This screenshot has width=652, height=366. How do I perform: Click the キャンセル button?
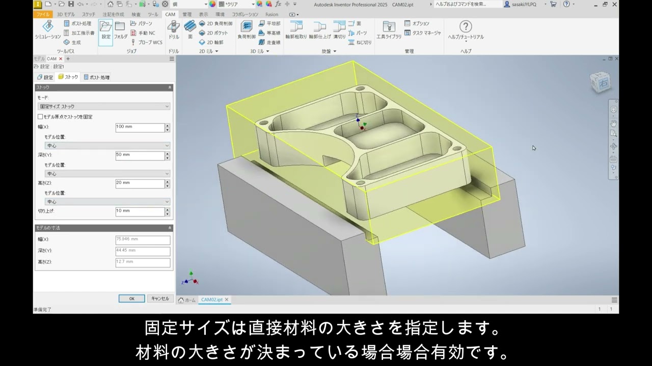click(x=160, y=299)
